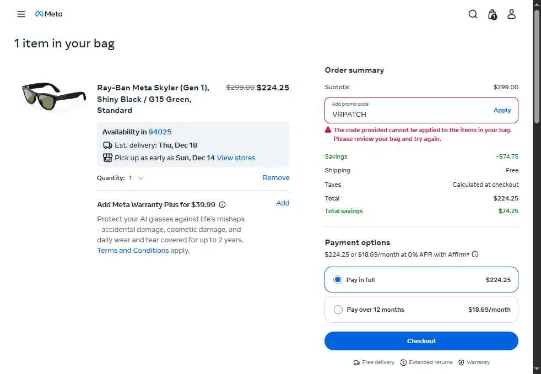Viewport: 541px width, 374px height.
Task: Expand the Quantity dropdown
Action: tap(136, 178)
